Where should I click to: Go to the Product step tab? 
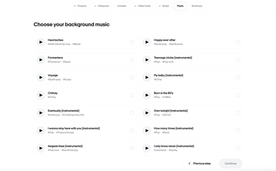click(80, 6)
